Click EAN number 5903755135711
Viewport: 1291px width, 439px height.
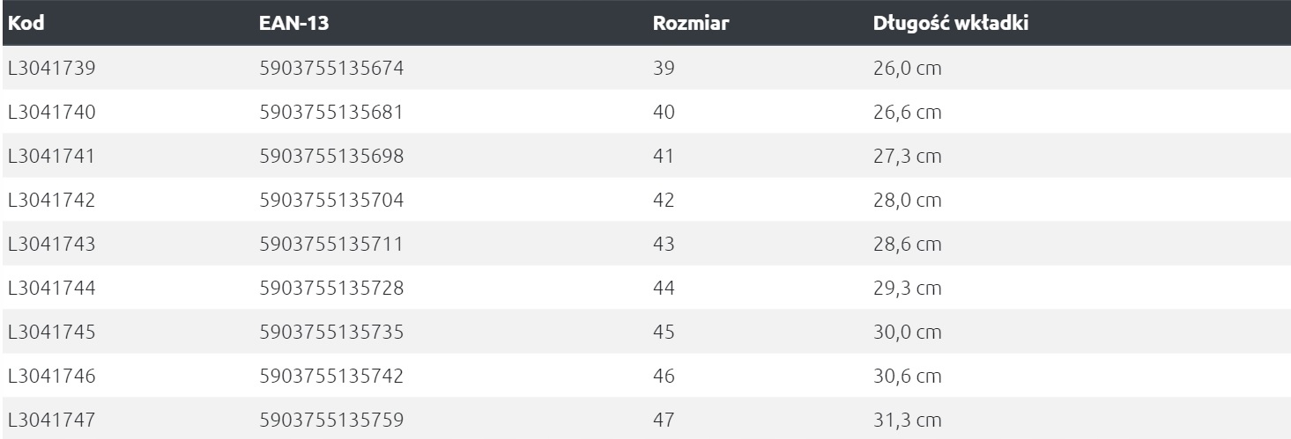tap(332, 244)
